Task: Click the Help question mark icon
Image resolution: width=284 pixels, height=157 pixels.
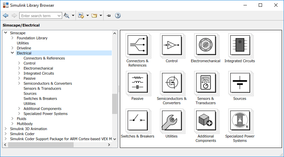Action: [x=118, y=15]
